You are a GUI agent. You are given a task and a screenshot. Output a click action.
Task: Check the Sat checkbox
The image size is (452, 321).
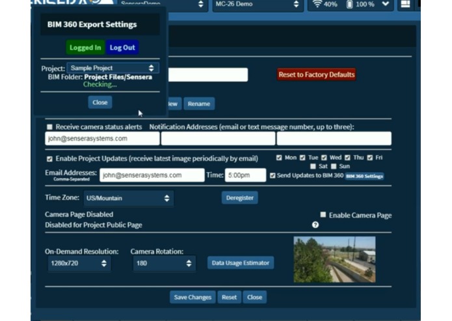click(313, 166)
